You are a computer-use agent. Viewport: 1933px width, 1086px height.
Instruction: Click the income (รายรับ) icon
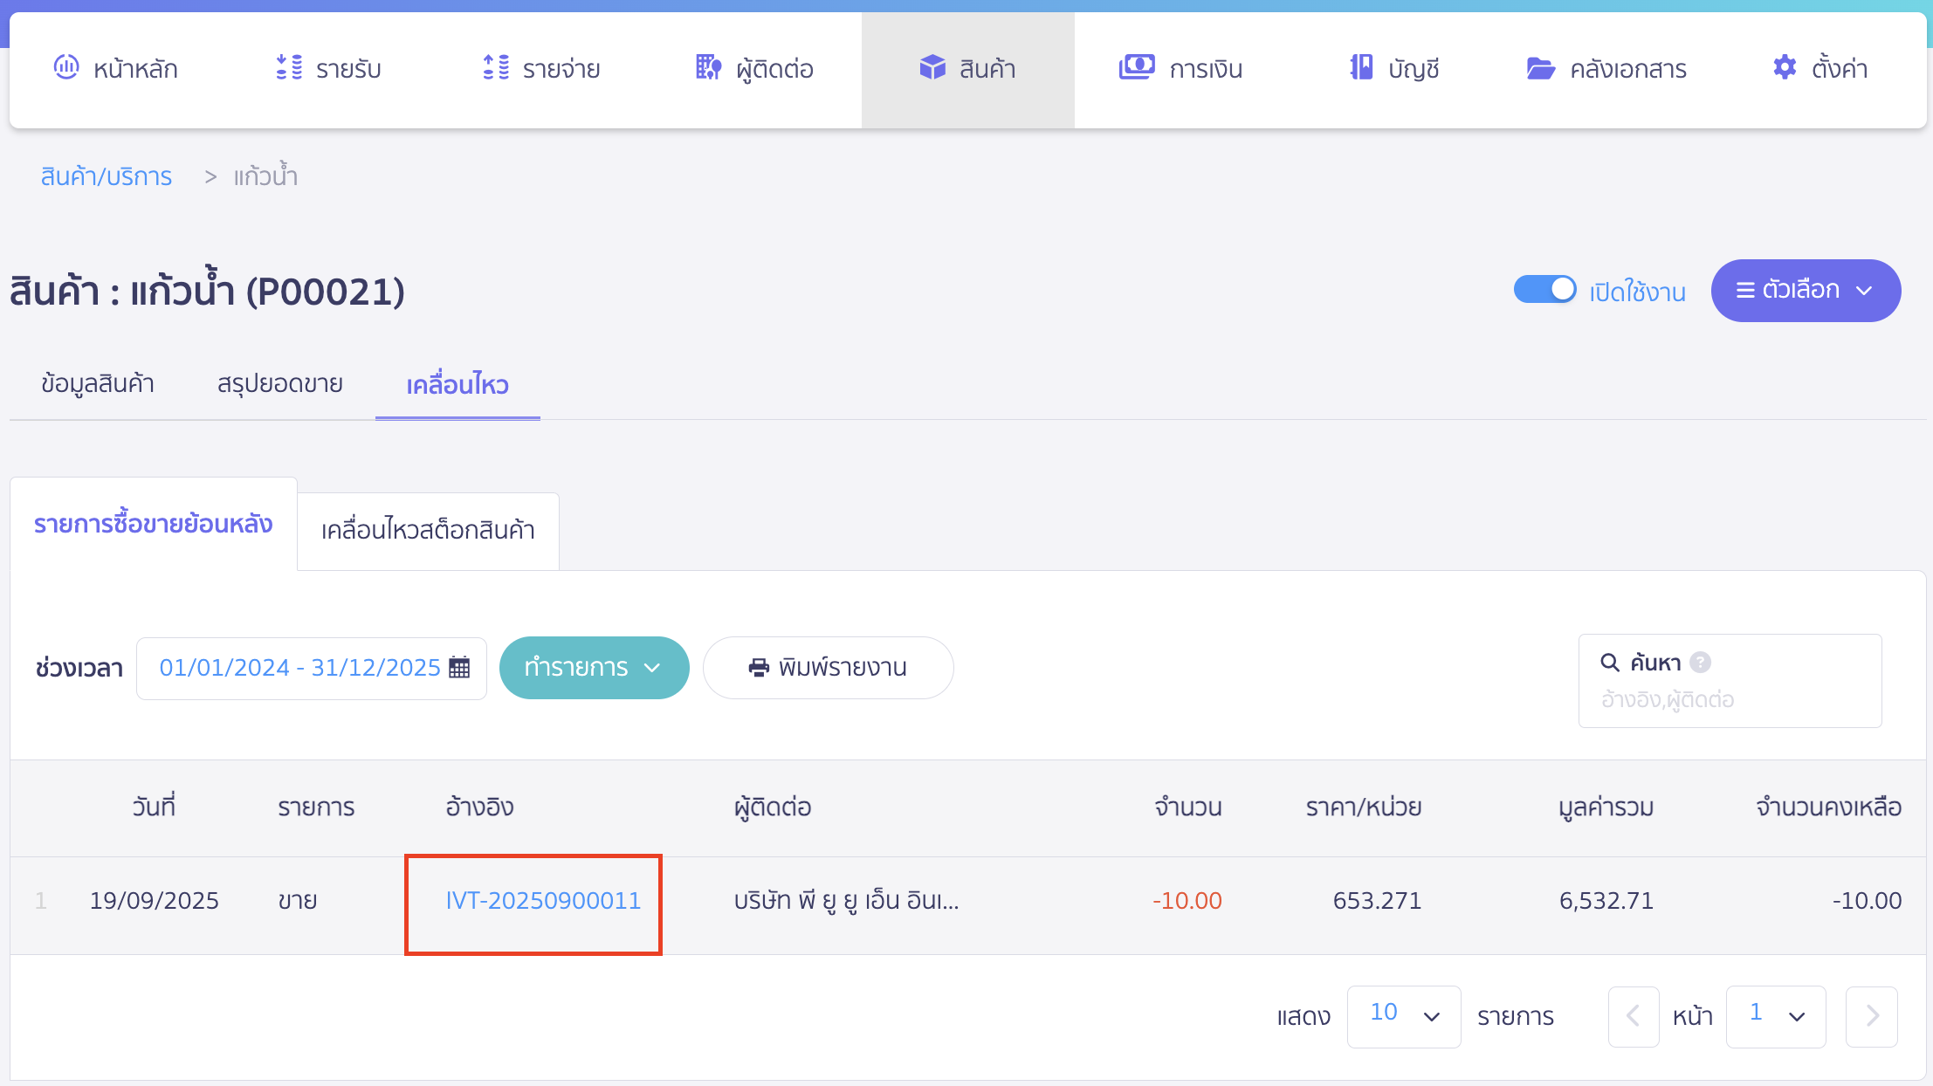[289, 67]
